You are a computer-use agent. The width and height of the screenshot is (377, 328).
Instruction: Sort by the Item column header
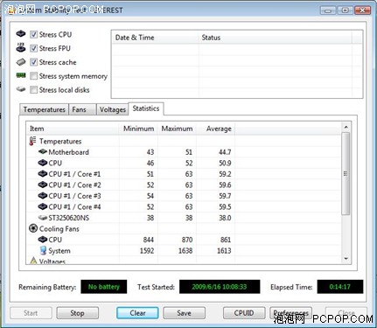click(73, 129)
